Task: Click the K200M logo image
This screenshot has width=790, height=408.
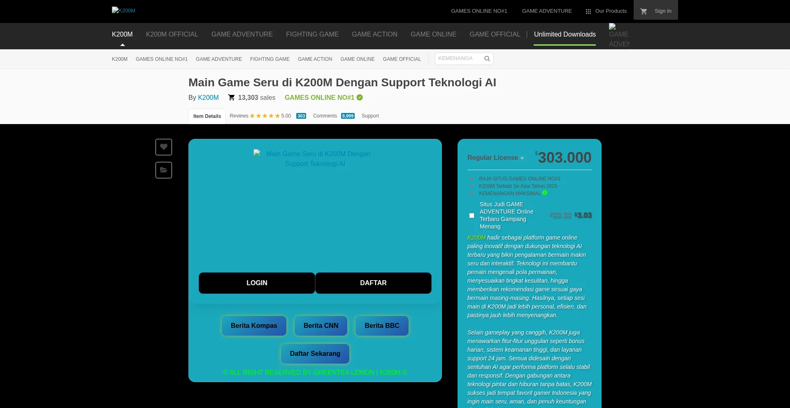Action: (123, 10)
